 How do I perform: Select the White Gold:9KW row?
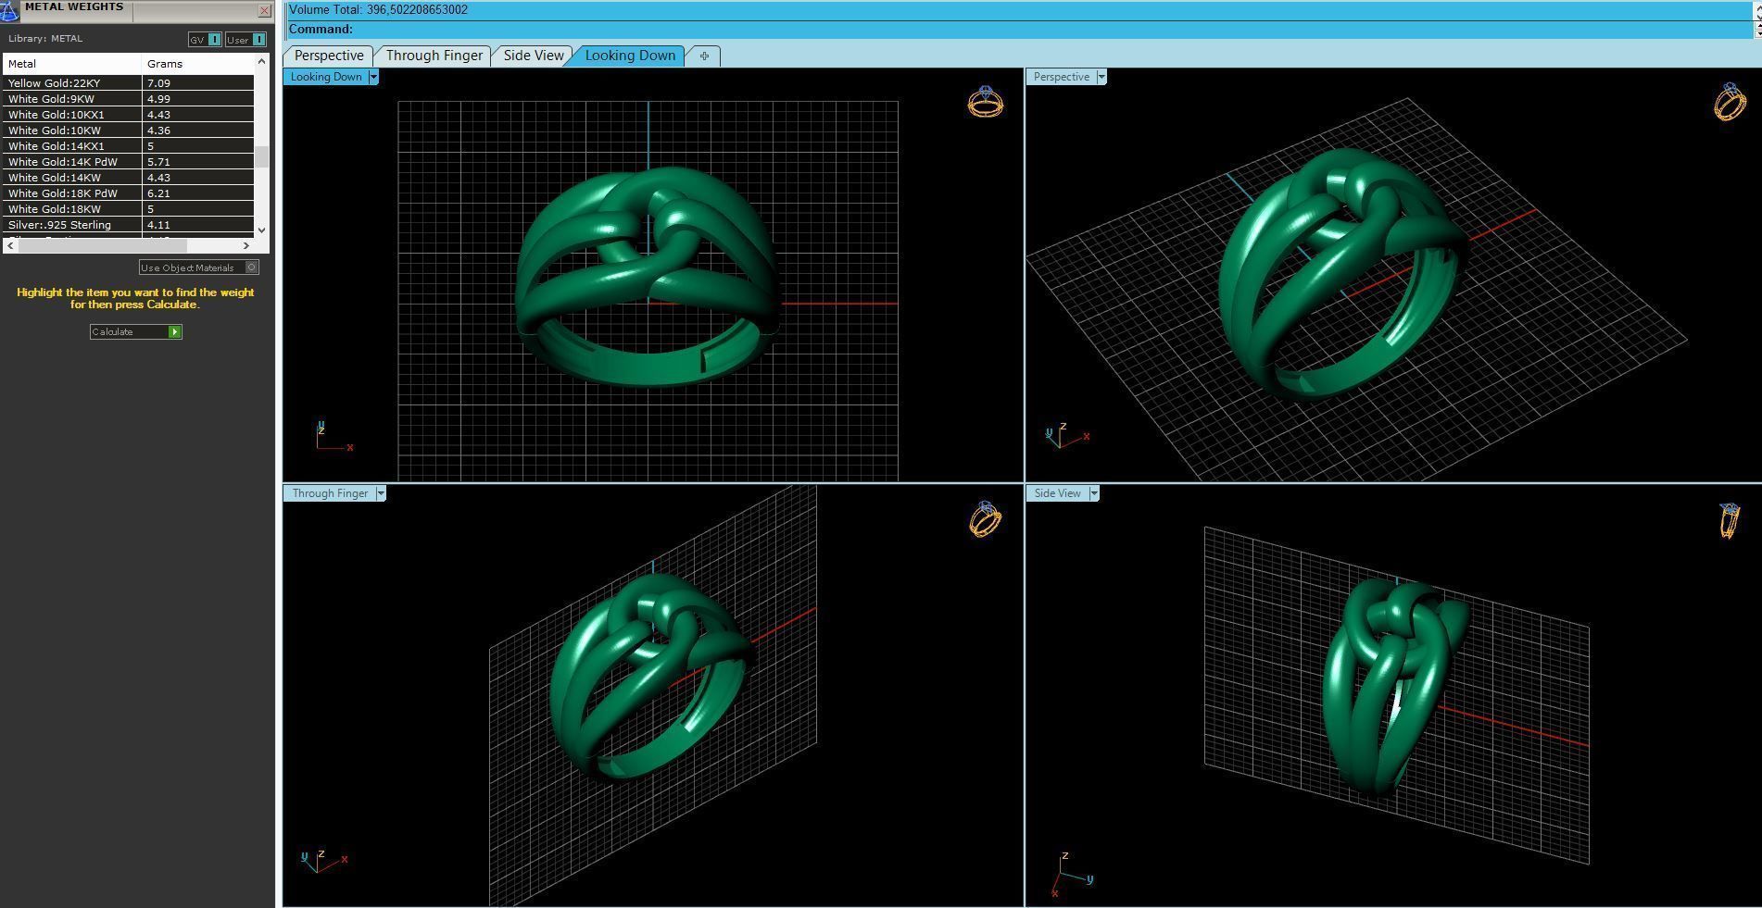(129, 99)
